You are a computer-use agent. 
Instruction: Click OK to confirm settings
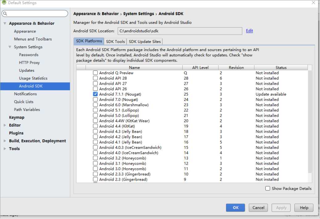pyautogui.click(x=235, y=208)
